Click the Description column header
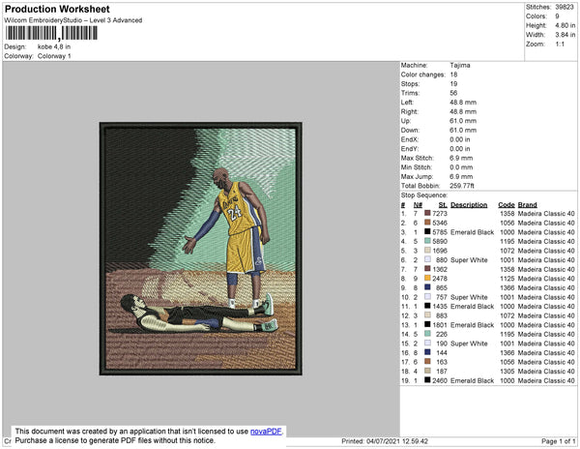This screenshot has width=580, height=449. pyautogui.click(x=469, y=205)
